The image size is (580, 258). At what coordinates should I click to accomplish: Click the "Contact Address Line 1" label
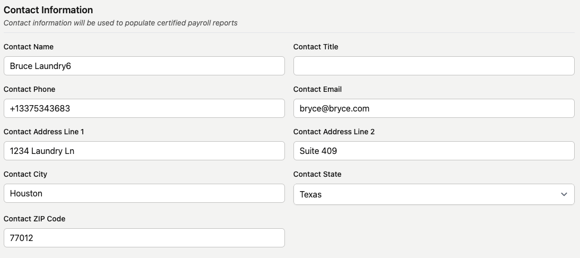tap(44, 132)
